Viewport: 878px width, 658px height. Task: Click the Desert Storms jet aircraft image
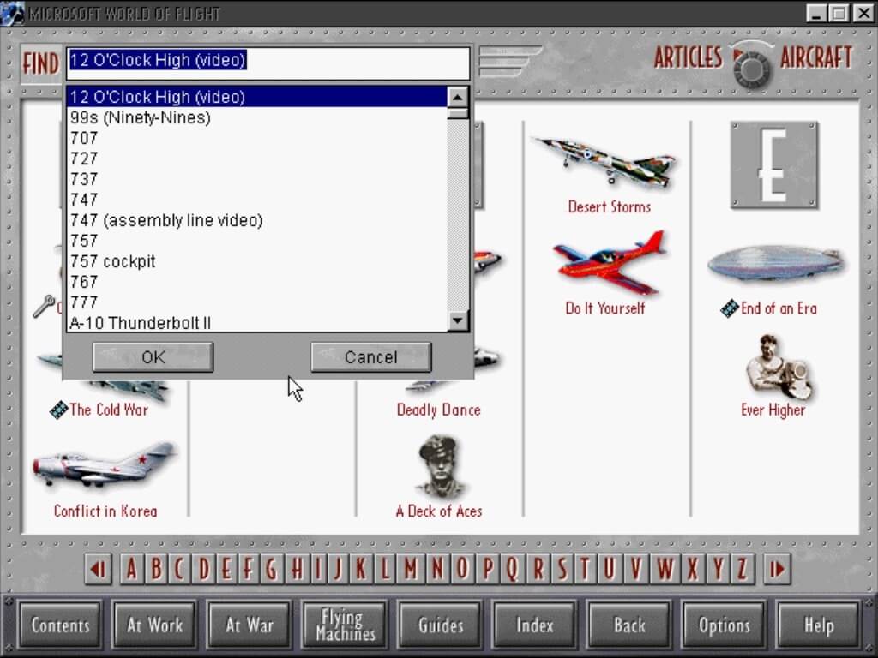click(606, 161)
